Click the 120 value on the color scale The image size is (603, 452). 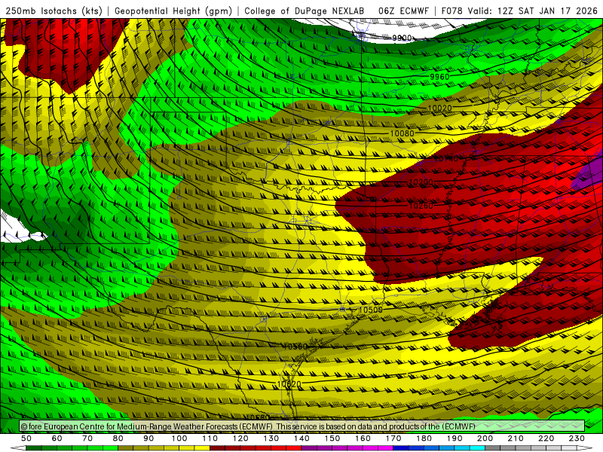tap(240, 438)
